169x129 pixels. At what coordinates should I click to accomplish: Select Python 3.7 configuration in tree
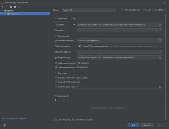coord(25,14)
